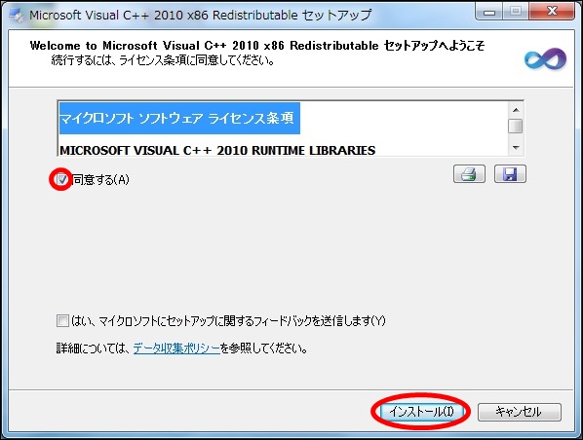Click MICROSOFT VISUAL C++ 2010 RUNTIME LIBRARIES text
The height and width of the screenshot is (440, 583).
coord(217,150)
